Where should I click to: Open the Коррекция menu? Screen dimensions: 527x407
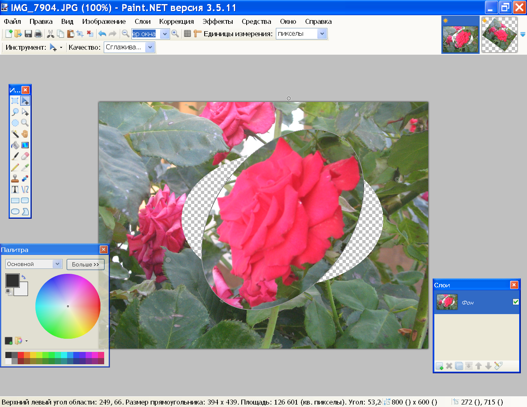(x=176, y=21)
